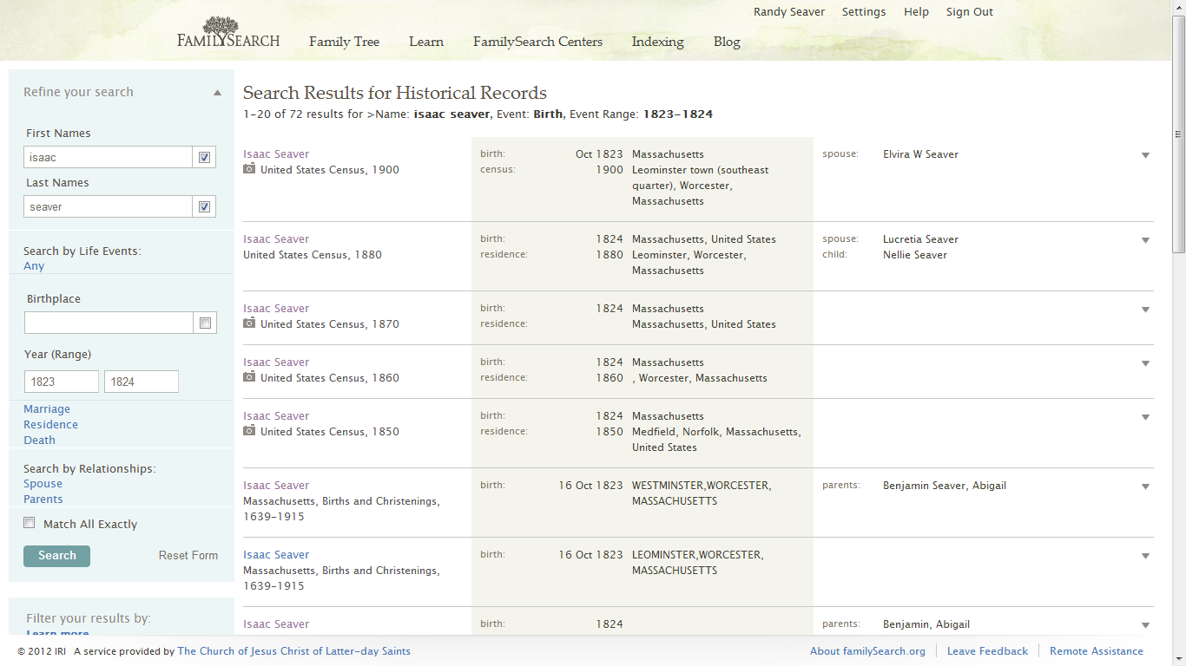Switch to Family Tree section
The width and height of the screenshot is (1186, 666).
tap(344, 42)
